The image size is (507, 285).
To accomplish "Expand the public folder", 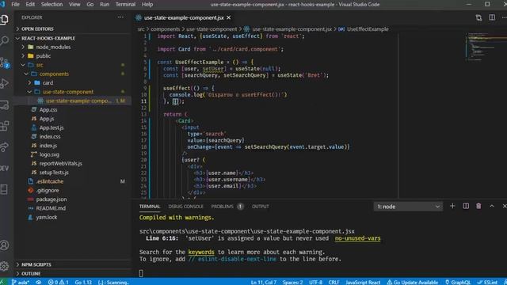I will pyautogui.click(x=43, y=56).
